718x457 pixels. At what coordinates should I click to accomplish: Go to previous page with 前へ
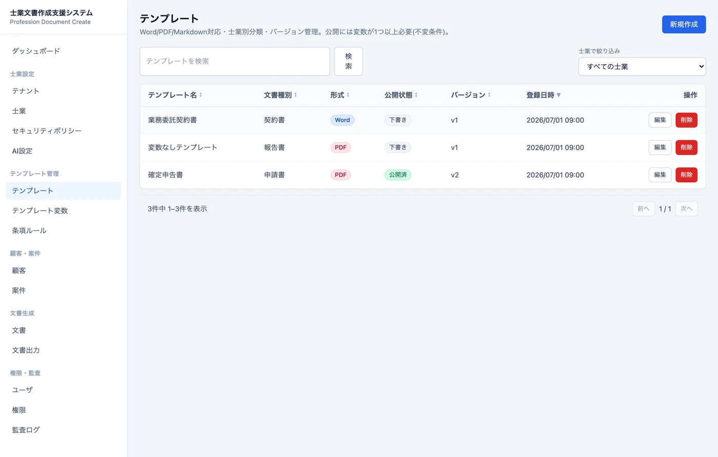coord(644,209)
